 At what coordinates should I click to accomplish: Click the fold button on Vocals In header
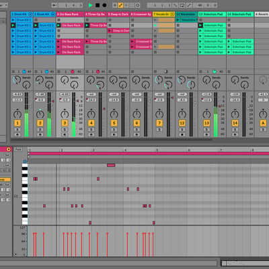click(x=172, y=14)
